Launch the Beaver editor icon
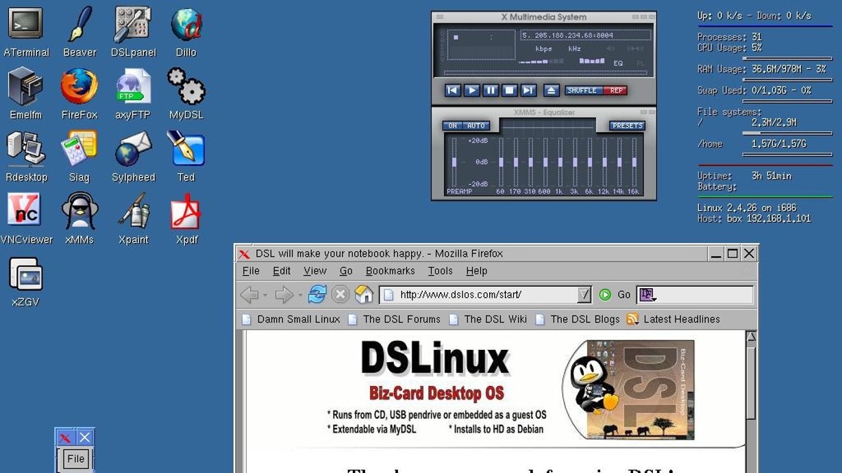 tap(79, 25)
